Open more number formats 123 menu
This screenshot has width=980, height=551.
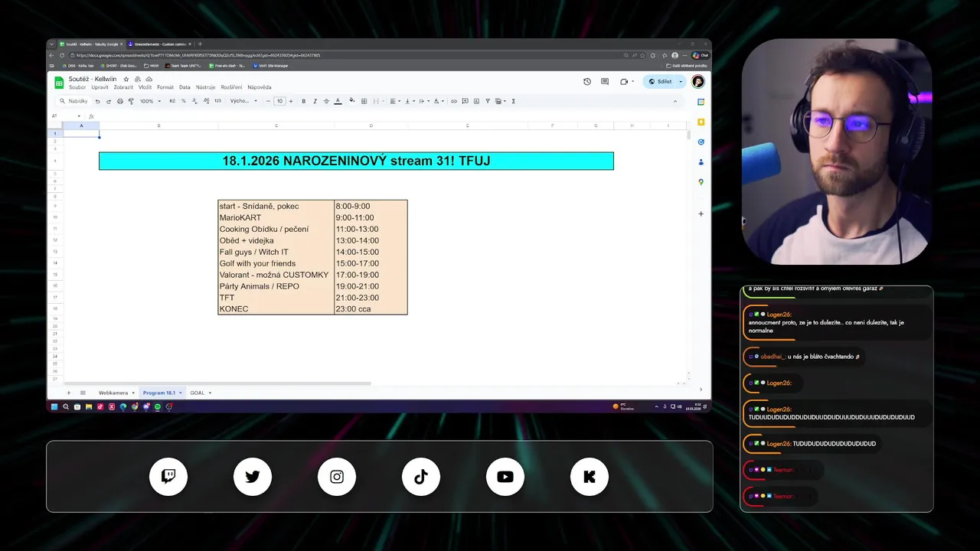(x=217, y=101)
